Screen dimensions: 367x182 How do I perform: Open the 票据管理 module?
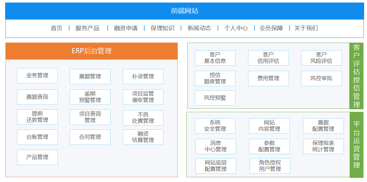(x=90, y=77)
